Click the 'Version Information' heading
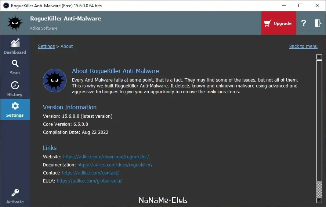Image resolution: width=326 pixels, height=207 pixels. [70, 107]
